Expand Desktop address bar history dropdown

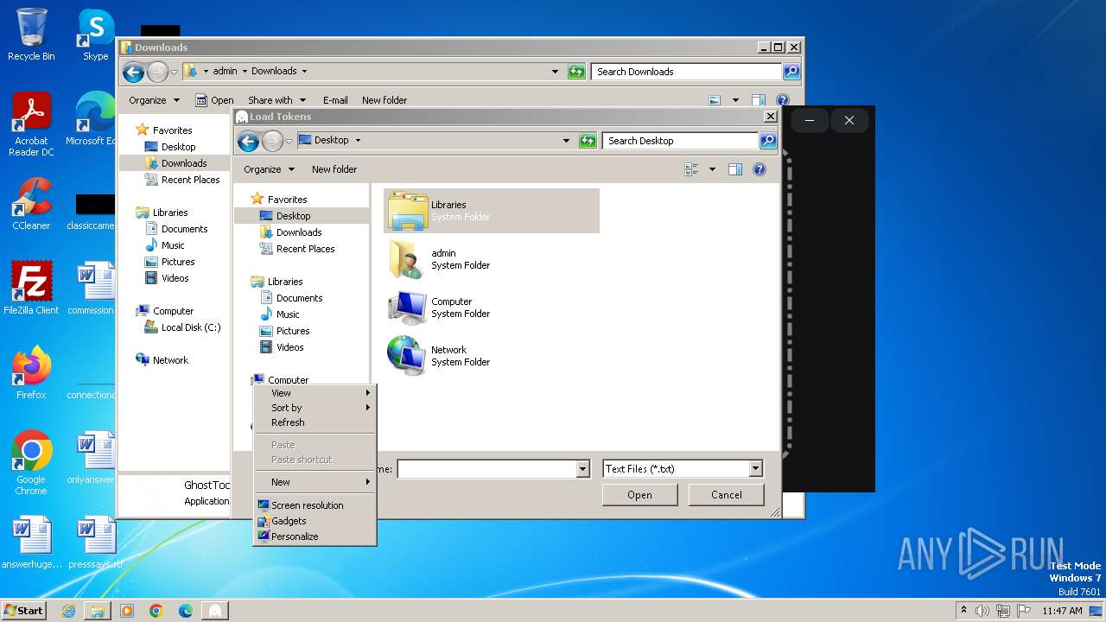[x=566, y=141]
